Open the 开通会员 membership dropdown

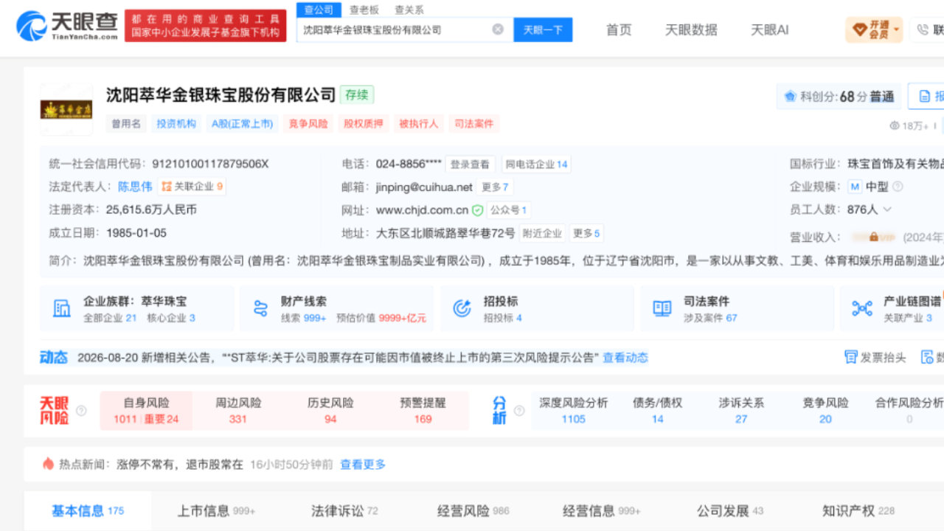pyautogui.click(x=874, y=29)
